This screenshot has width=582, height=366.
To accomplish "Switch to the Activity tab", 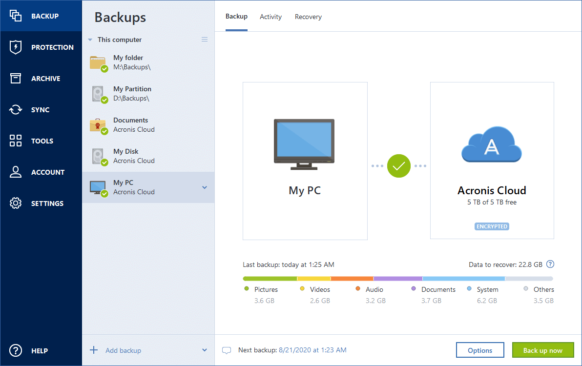I will coord(270,16).
